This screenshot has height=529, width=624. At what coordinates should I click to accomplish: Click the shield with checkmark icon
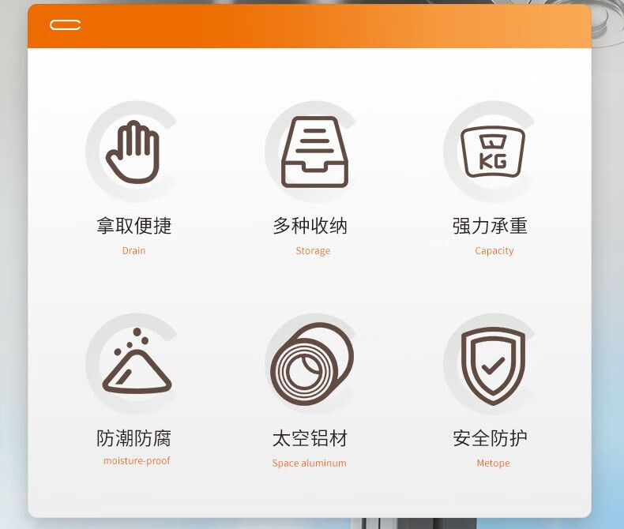click(493, 366)
